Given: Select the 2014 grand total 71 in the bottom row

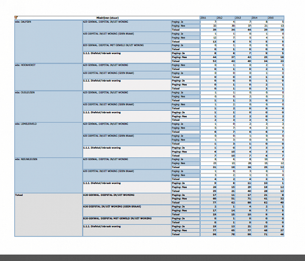Looking at the screenshot, I should click(266, 234).
